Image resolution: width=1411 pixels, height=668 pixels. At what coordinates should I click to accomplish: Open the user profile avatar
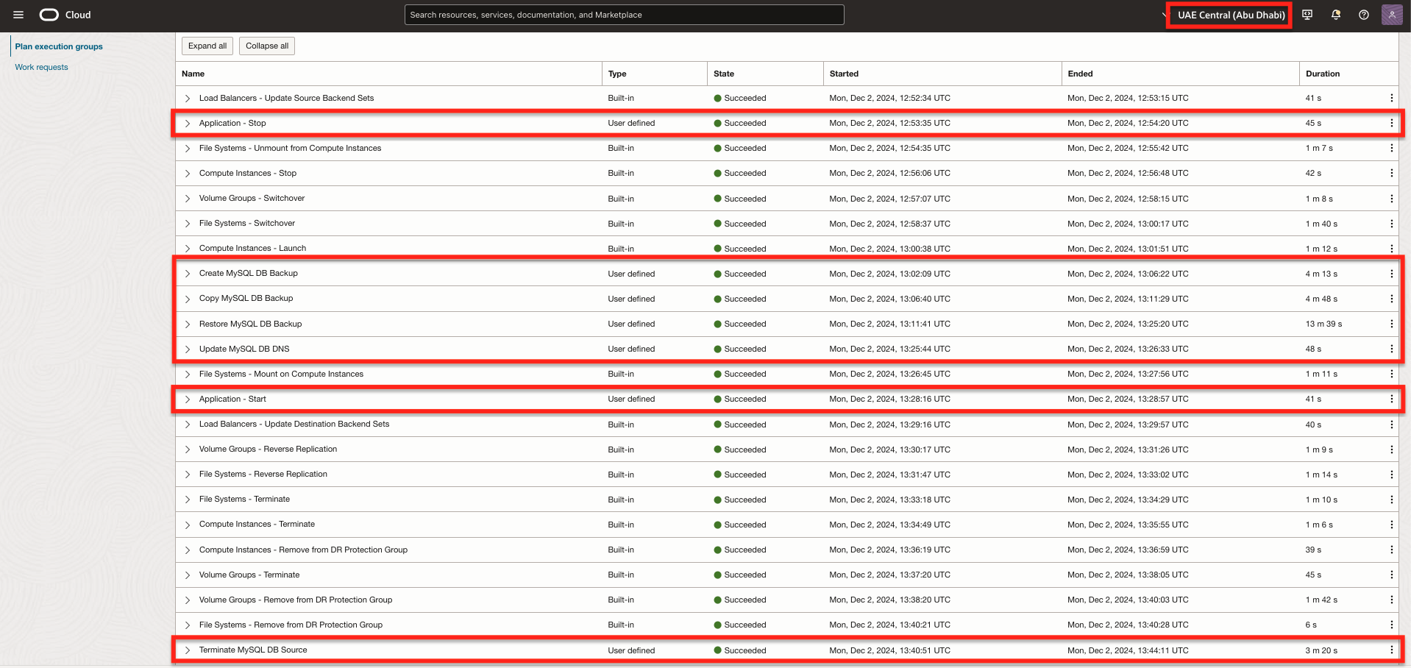1392,15
